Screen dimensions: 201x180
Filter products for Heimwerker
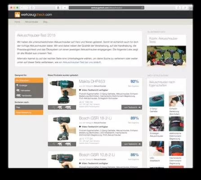(x=29, y=90)
